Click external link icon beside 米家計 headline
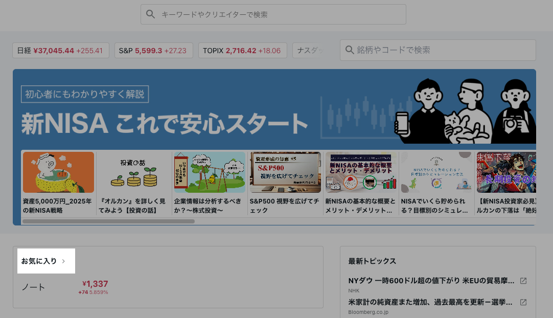The width and height of the screenshot is (553, 318). (523, 302)
